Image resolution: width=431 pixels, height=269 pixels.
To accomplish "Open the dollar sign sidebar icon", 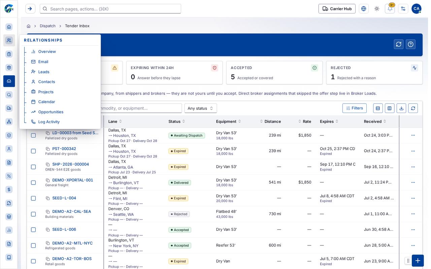I will point(9,190).
